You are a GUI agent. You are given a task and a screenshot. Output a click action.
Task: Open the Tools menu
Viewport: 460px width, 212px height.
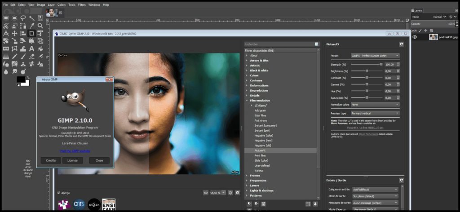[72, 5]
